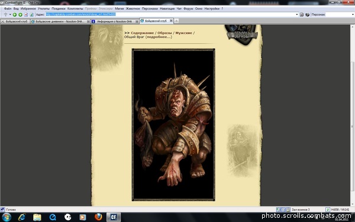Click the refresh page icon with green arrows

click(32, 14)
